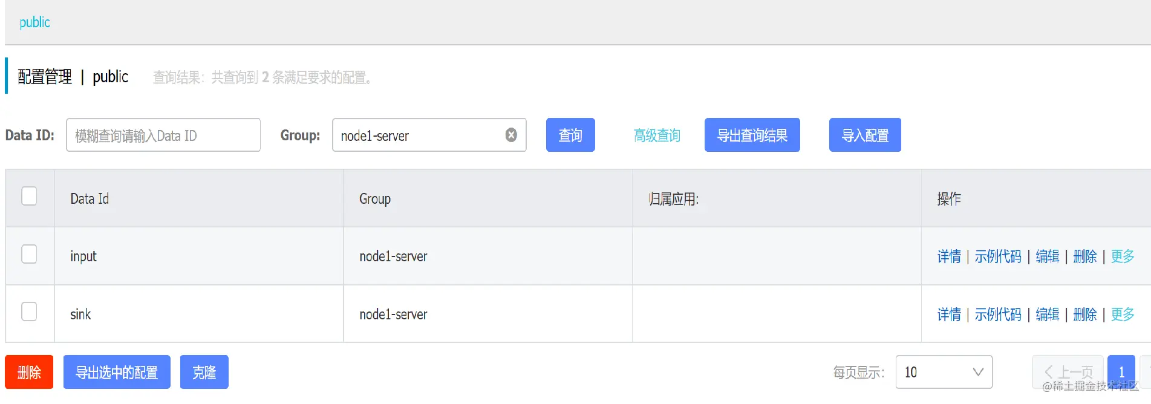Click 导出查询结果 export button
The height and width of the screenshot is (404, 1151).
tap(752, 135)
